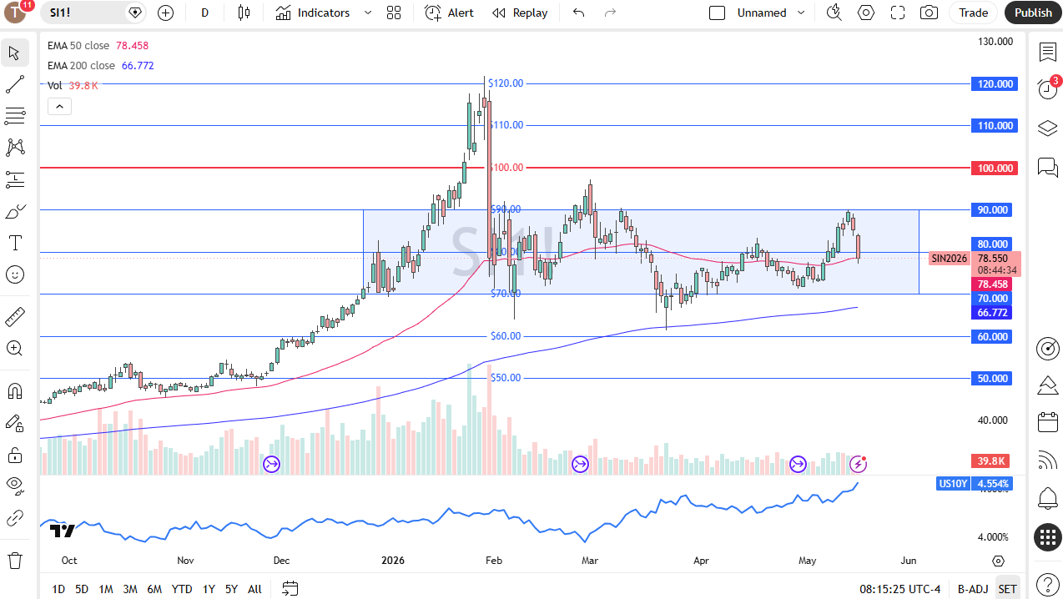Viewport: 1063px width, 599px height.
Task: Open the candlestick chart type menu
Action: point(244,13)
